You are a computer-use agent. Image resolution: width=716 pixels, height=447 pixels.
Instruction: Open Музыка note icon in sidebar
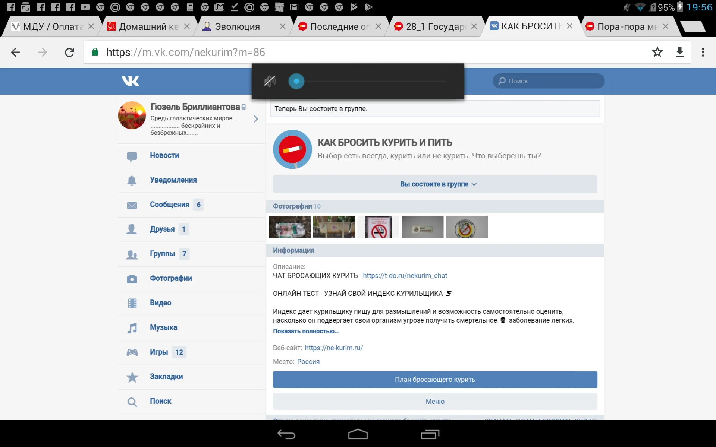point(132,328)
